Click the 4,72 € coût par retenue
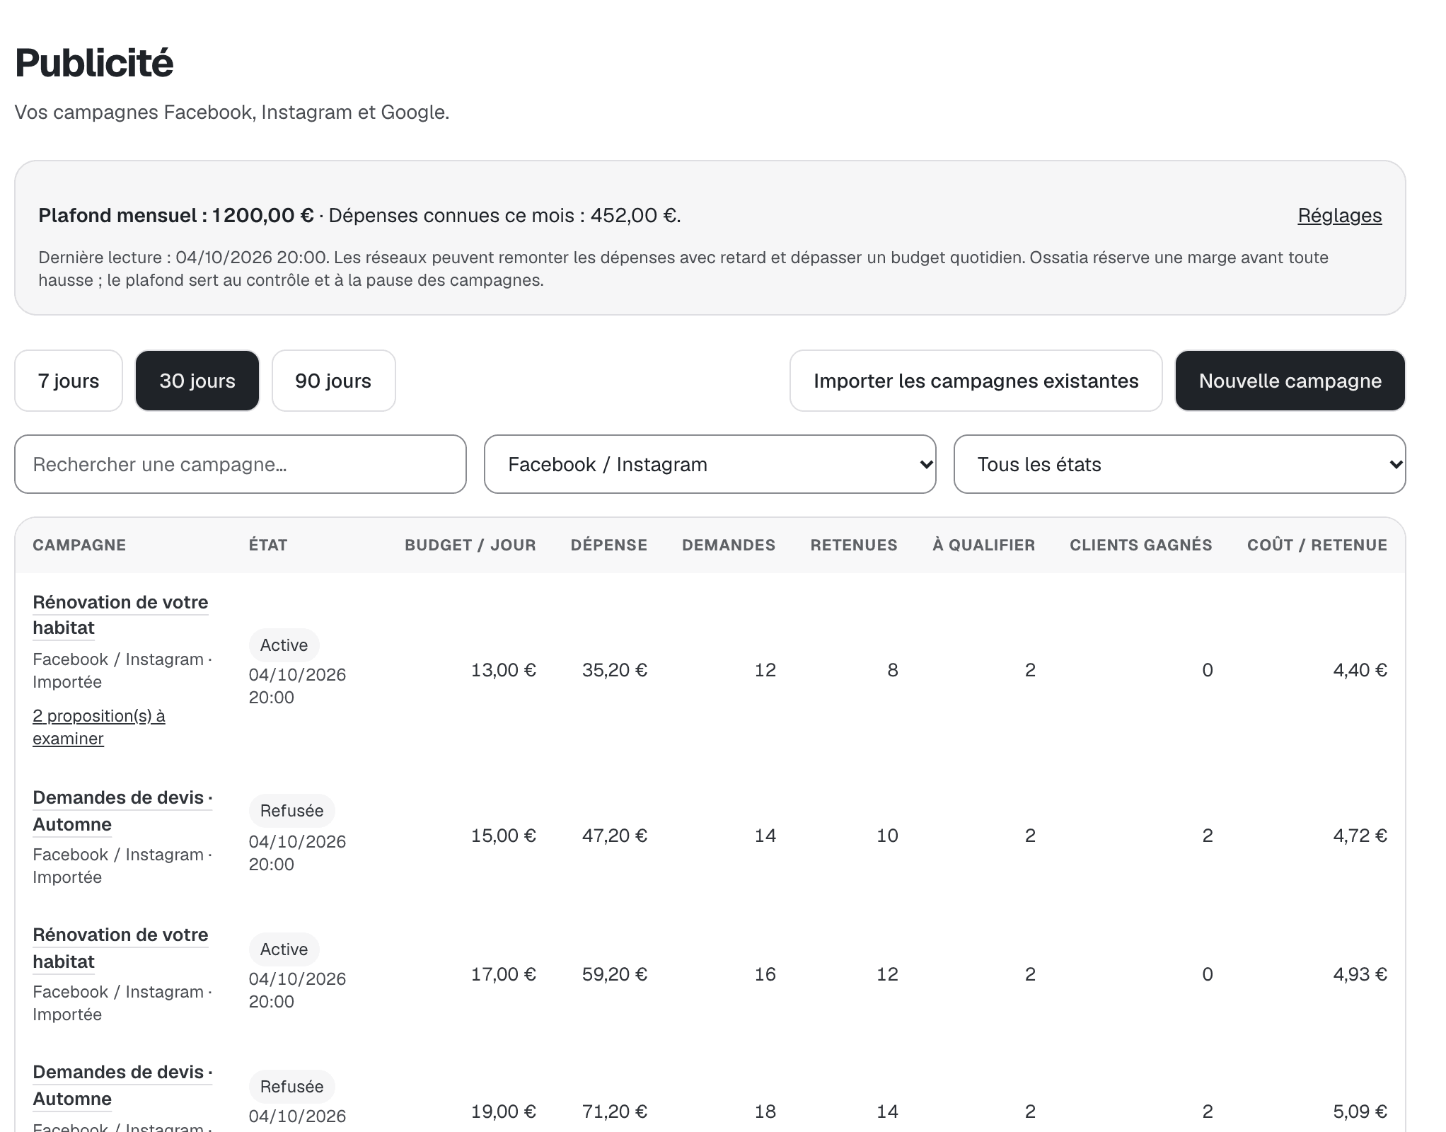1446x1132 pixels. tap(1360, 836)
